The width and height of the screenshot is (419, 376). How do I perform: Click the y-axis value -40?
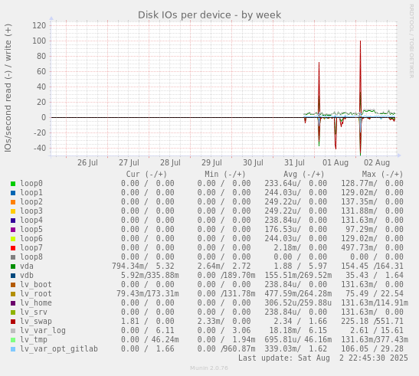40,148
